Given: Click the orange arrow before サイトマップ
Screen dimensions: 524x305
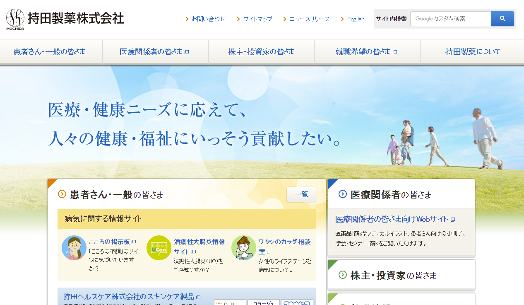Looking at the screenshot, I should coord(239,19).
